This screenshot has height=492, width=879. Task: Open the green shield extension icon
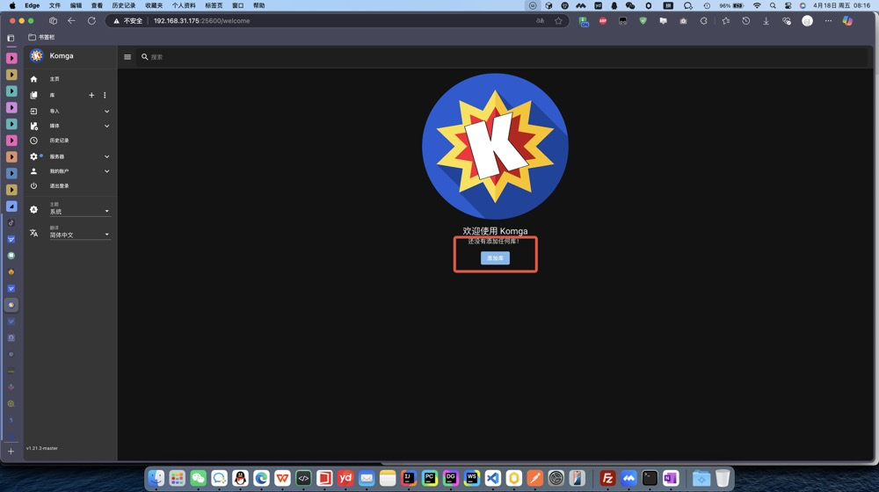tap(643, 21)
